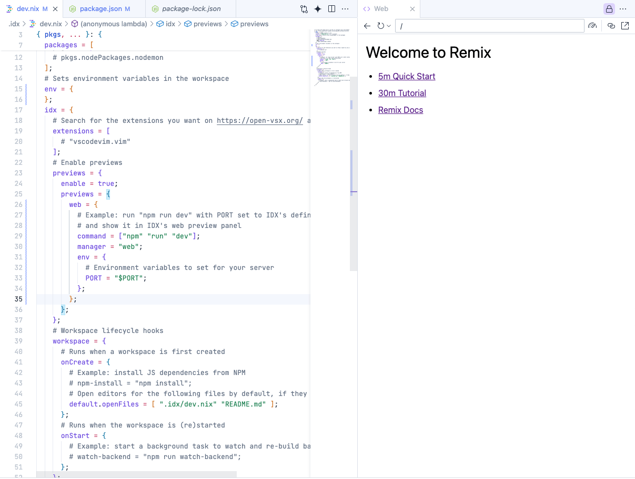The image size is (635, 479).
Task: Click the 'onStart = {' code line
Action: [x=83, y=435]
